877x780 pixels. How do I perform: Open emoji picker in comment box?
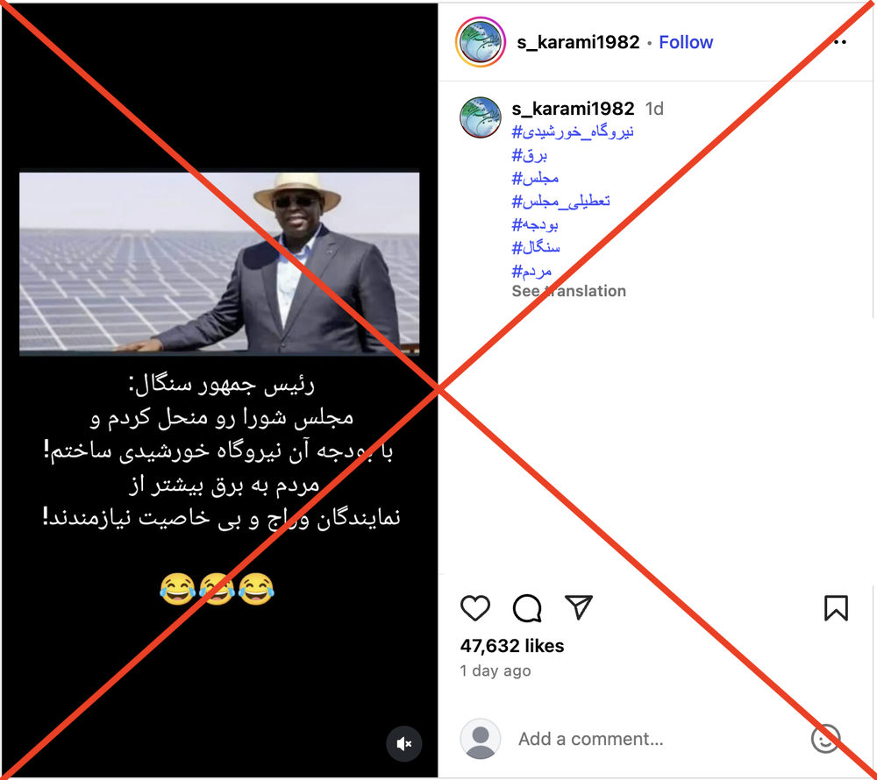pyautogui.click(x=825, y=739)
